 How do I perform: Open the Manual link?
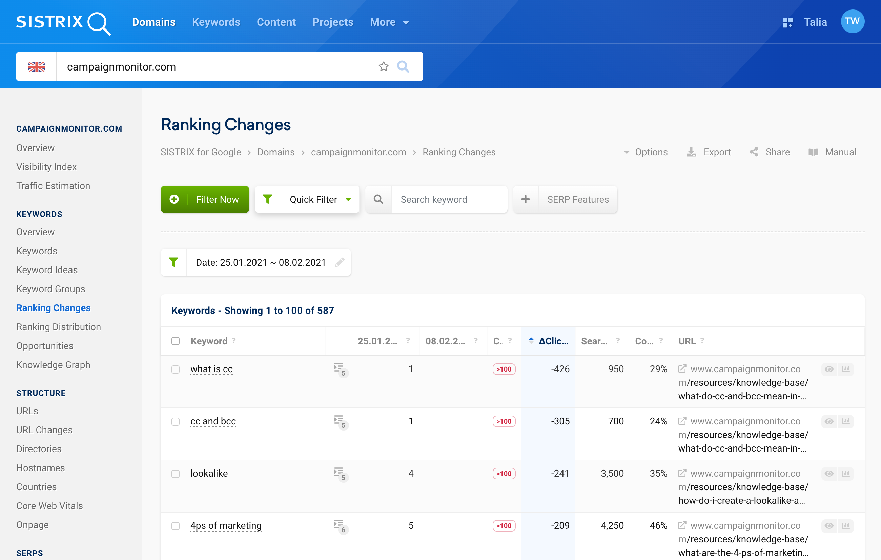click(832, 152)
